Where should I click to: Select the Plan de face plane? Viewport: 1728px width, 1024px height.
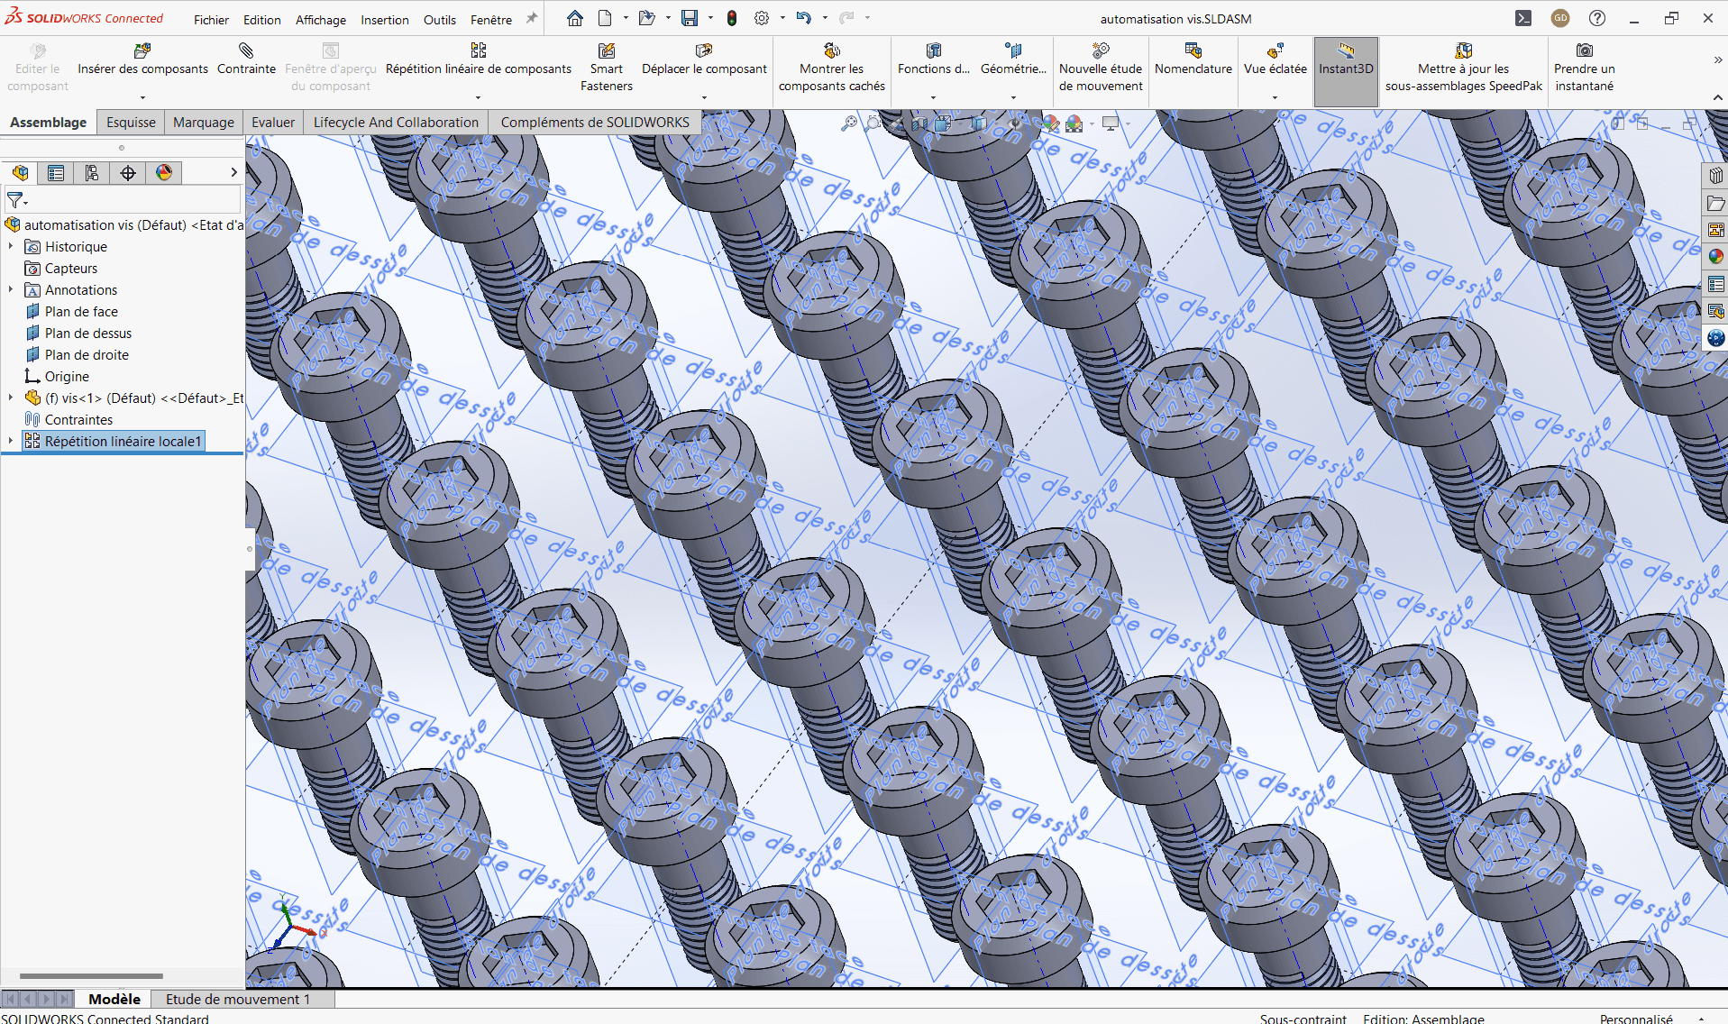tap(81, 311)
